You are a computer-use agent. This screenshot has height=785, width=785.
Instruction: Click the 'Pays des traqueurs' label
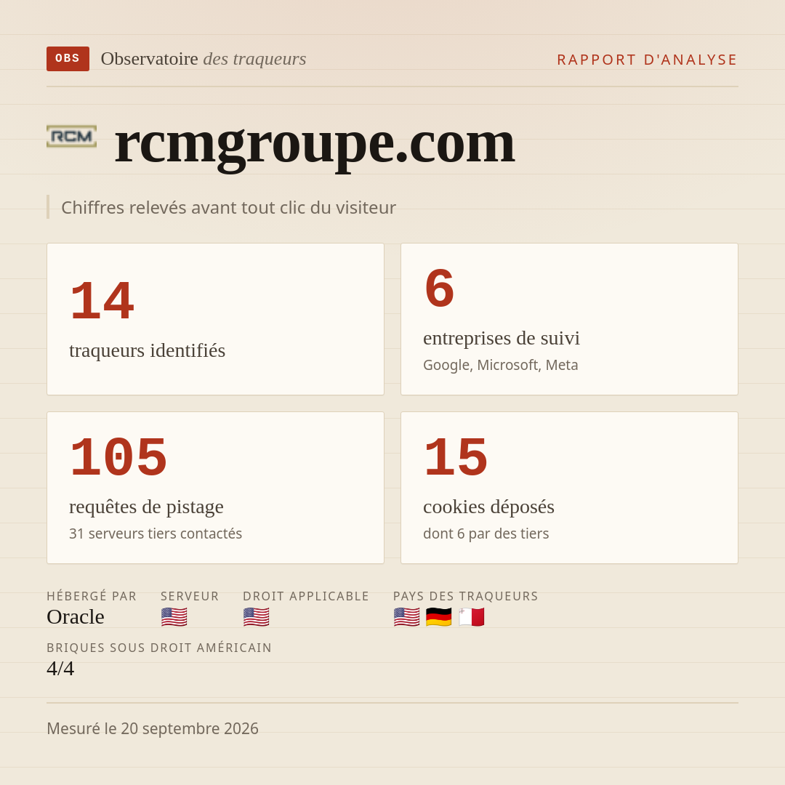[466, 596]
